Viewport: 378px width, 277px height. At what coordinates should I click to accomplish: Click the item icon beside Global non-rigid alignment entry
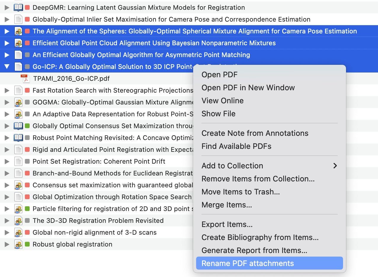(18, 232)
